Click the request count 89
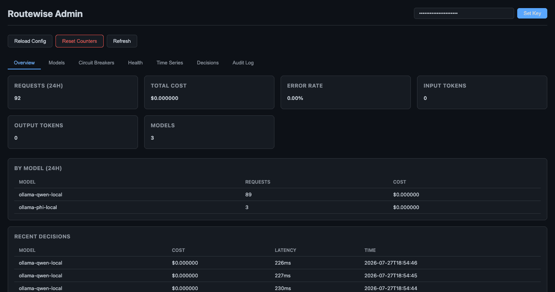The height and width of the screenshot is (292, 555). 249,194
